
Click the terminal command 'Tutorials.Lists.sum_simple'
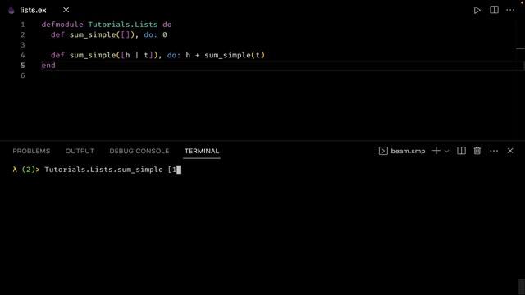point(104,170)
